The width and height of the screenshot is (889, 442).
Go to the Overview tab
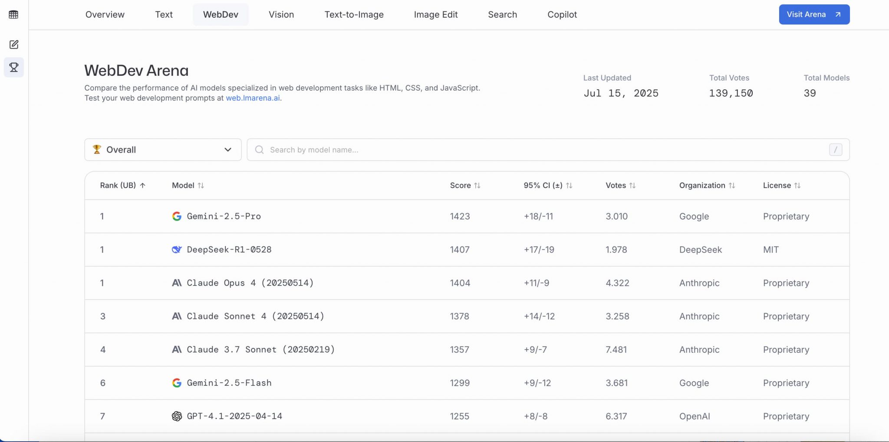pos(105,15)
